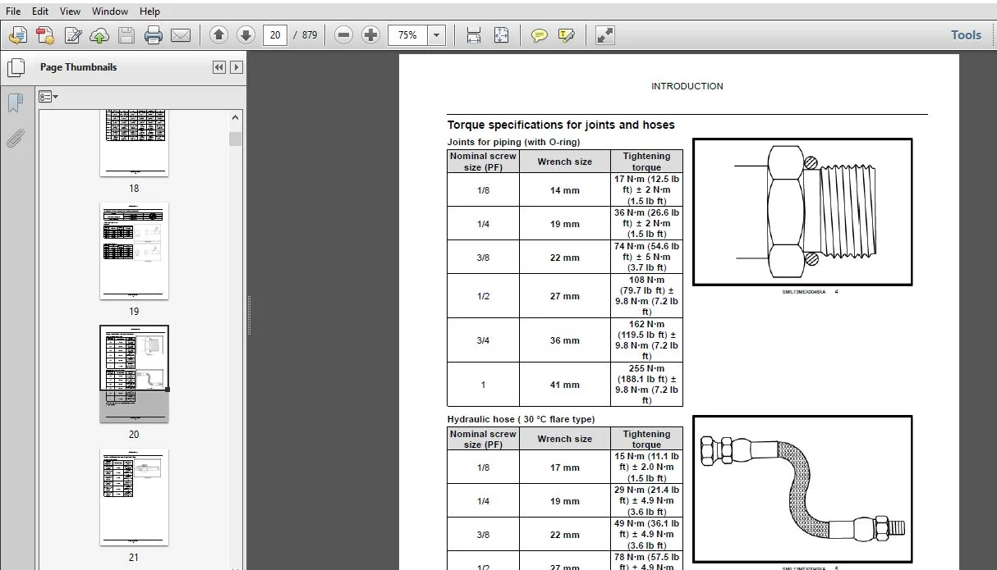Go to previous page arrow
Screen dimensions: 997x570
point(218,35)
